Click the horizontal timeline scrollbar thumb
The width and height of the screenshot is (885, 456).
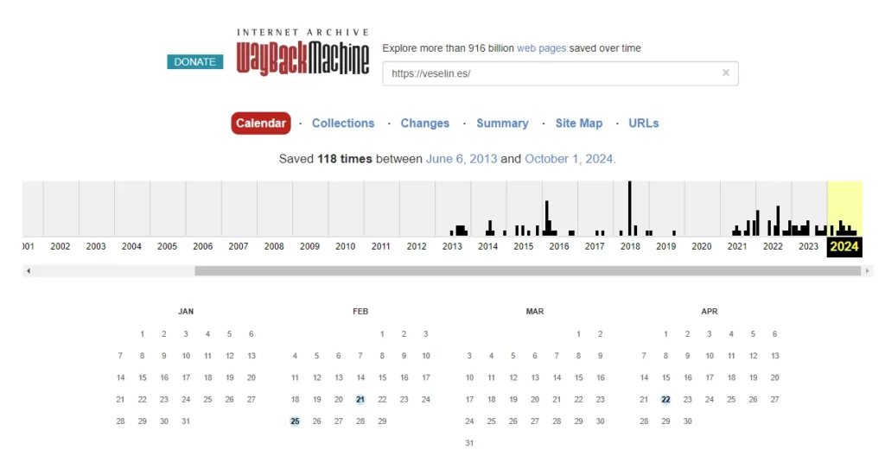pyautogui.click(x=527, y=271)
